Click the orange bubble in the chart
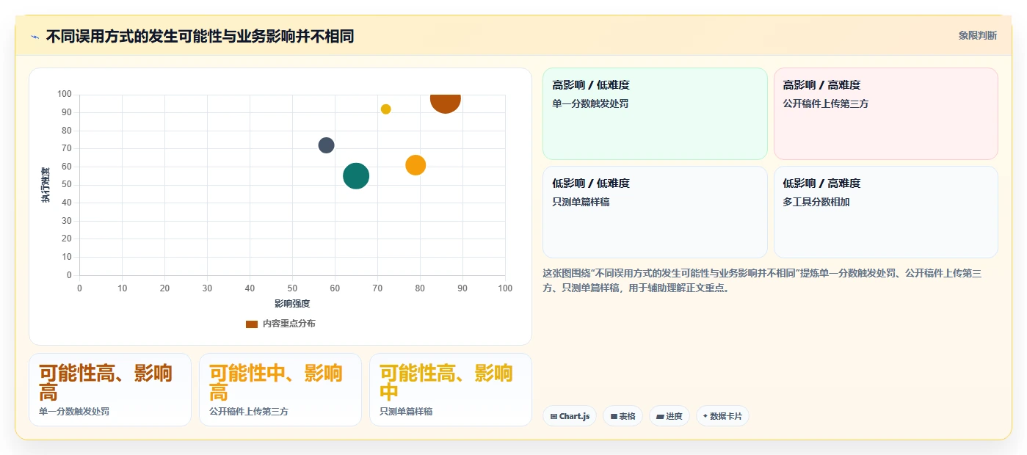Image resolution: width=1027 pixels, height=455 pixels. tap(415, 165)
